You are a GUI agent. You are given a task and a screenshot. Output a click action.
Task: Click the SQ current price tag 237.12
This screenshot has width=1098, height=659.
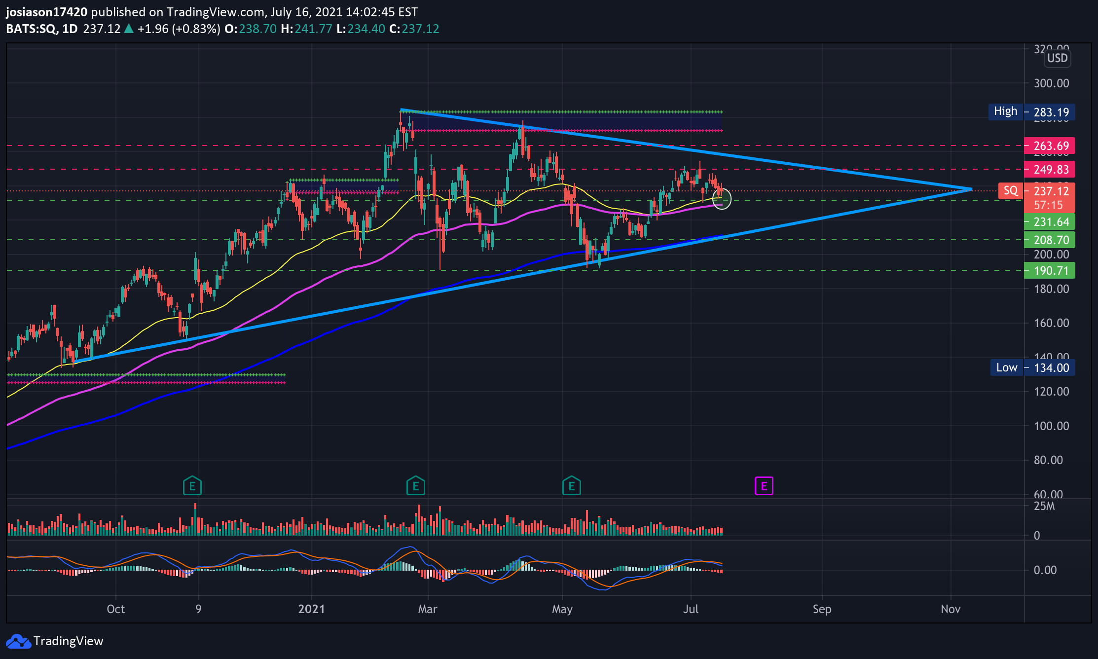(1036, 191)
